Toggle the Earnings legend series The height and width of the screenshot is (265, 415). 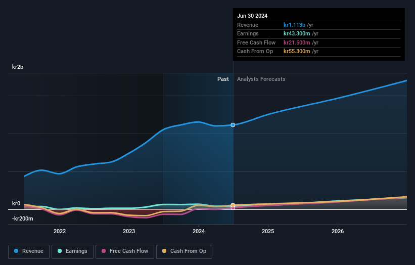point(72,251)
